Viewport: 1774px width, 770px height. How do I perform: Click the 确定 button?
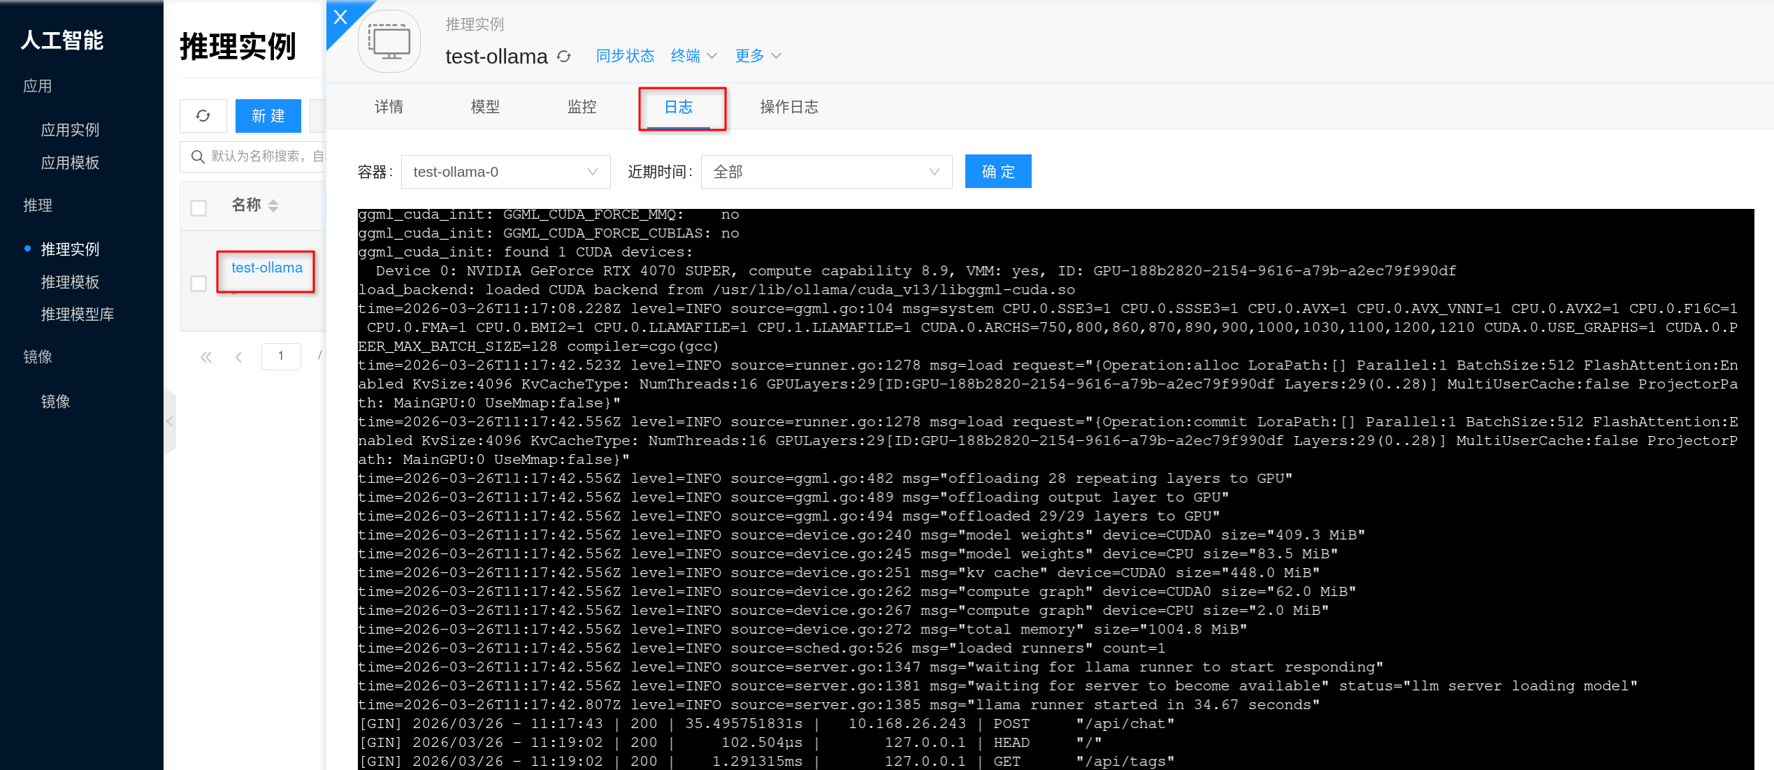(x=997, y=172)
